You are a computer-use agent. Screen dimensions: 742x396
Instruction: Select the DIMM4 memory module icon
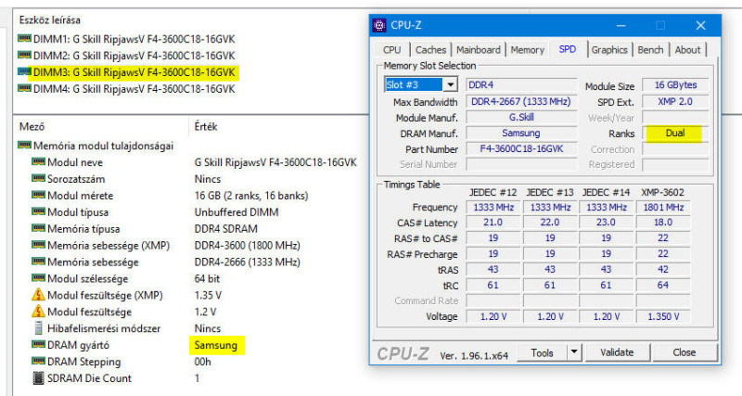pos(24,88)
